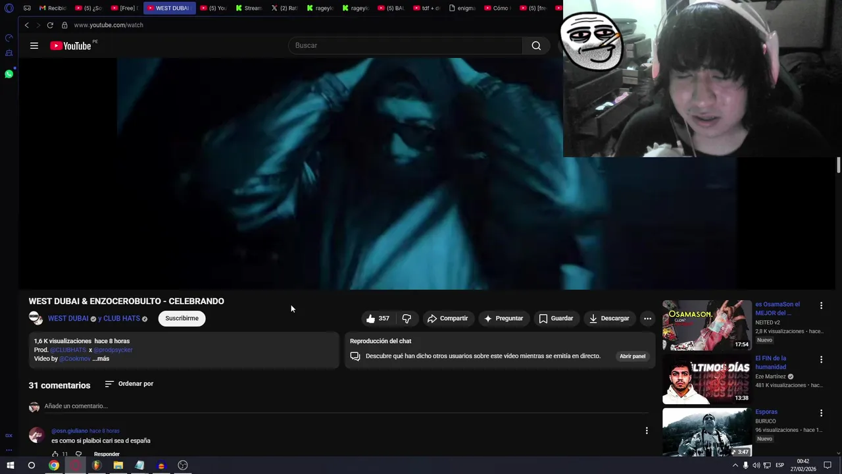Open the Opera taskbar app icon
Viewport: 842px width, 474px height.
pyautogui.click(x=75, y=465)
